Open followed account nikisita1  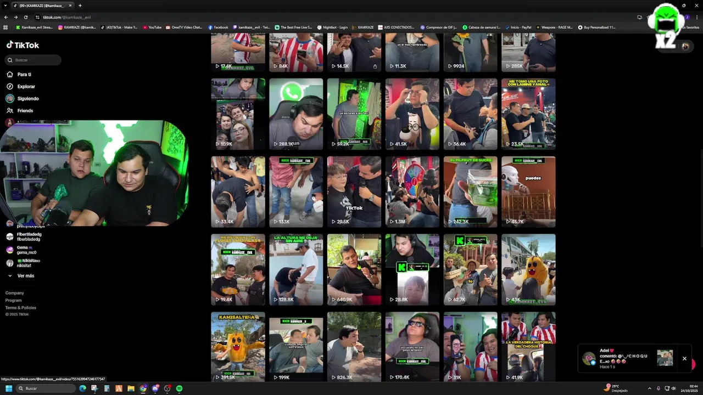[24, 263]
